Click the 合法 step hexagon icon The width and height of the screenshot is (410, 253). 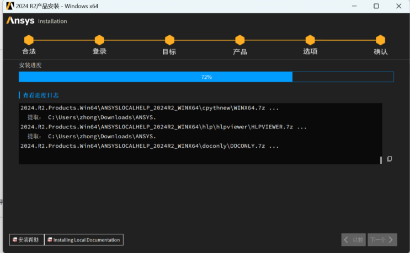tap(29, 40)
